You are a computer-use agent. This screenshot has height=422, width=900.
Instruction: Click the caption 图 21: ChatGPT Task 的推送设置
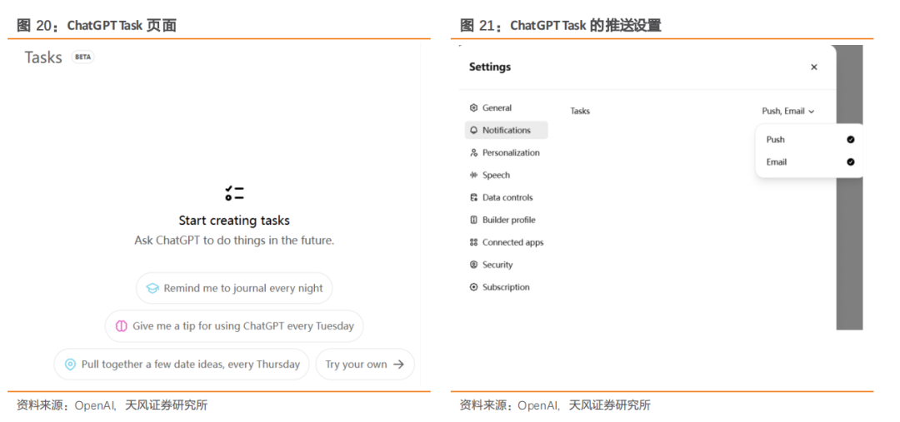(560, 26)
